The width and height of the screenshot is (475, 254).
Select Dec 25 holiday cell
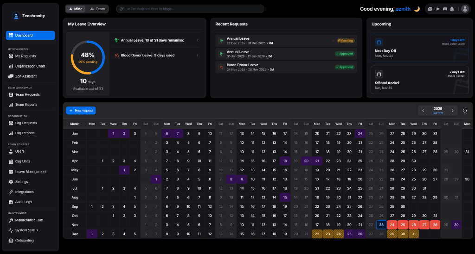point(349,234)
